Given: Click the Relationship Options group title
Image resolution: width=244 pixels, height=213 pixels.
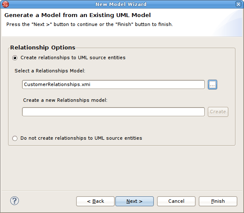Looking at the screenshot, I should click(43, 47).
